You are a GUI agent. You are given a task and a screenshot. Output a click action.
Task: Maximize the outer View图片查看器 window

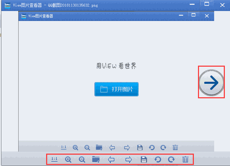[x=207, y=4]
